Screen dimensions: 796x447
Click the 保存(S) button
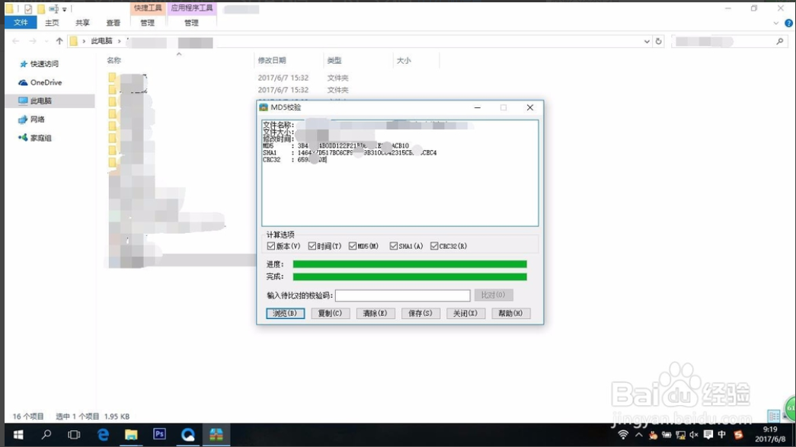point(420,314)
